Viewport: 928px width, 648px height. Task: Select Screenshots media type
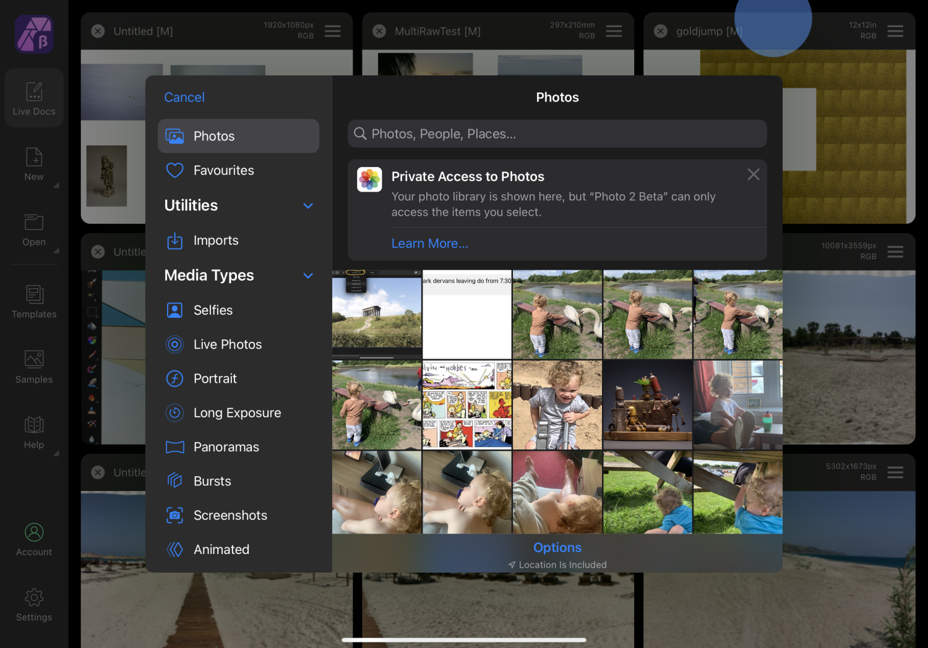pos(230,515)
